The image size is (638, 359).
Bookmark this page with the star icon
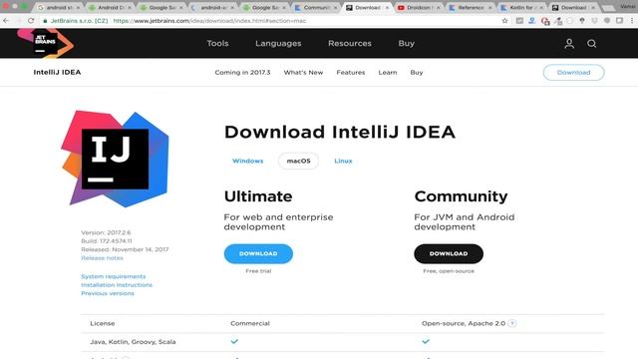click(505, 20)
